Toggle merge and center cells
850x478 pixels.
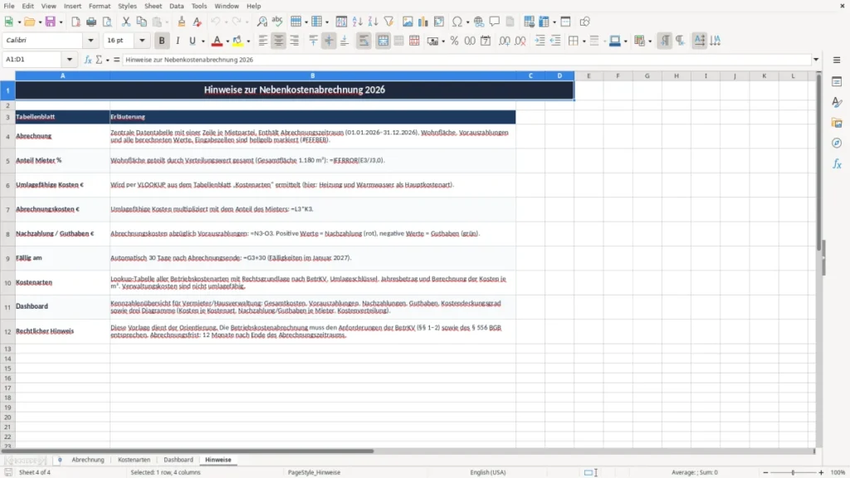tap(383, 41)
